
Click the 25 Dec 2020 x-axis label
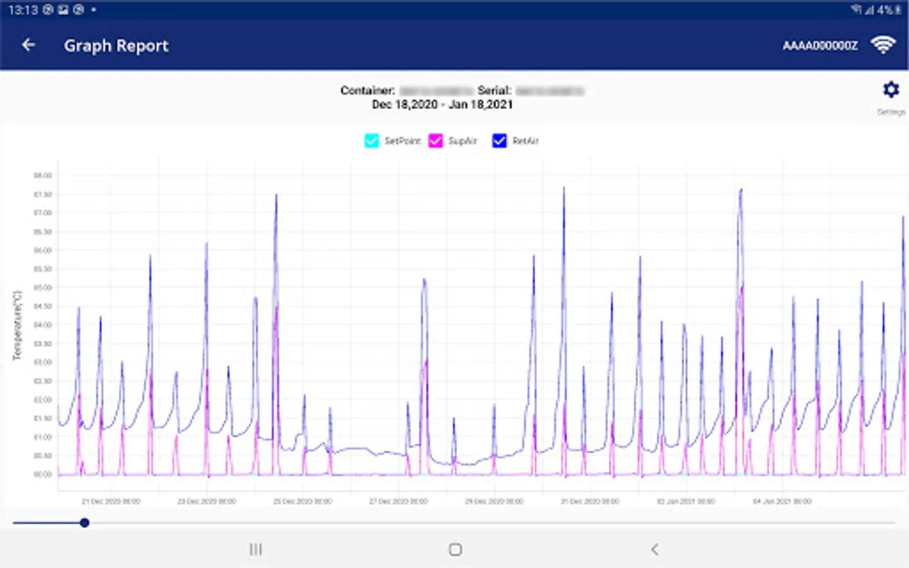(302, 501)
